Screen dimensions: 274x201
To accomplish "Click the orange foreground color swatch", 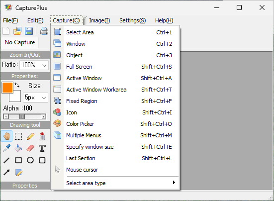I will [x=7, y=88].
